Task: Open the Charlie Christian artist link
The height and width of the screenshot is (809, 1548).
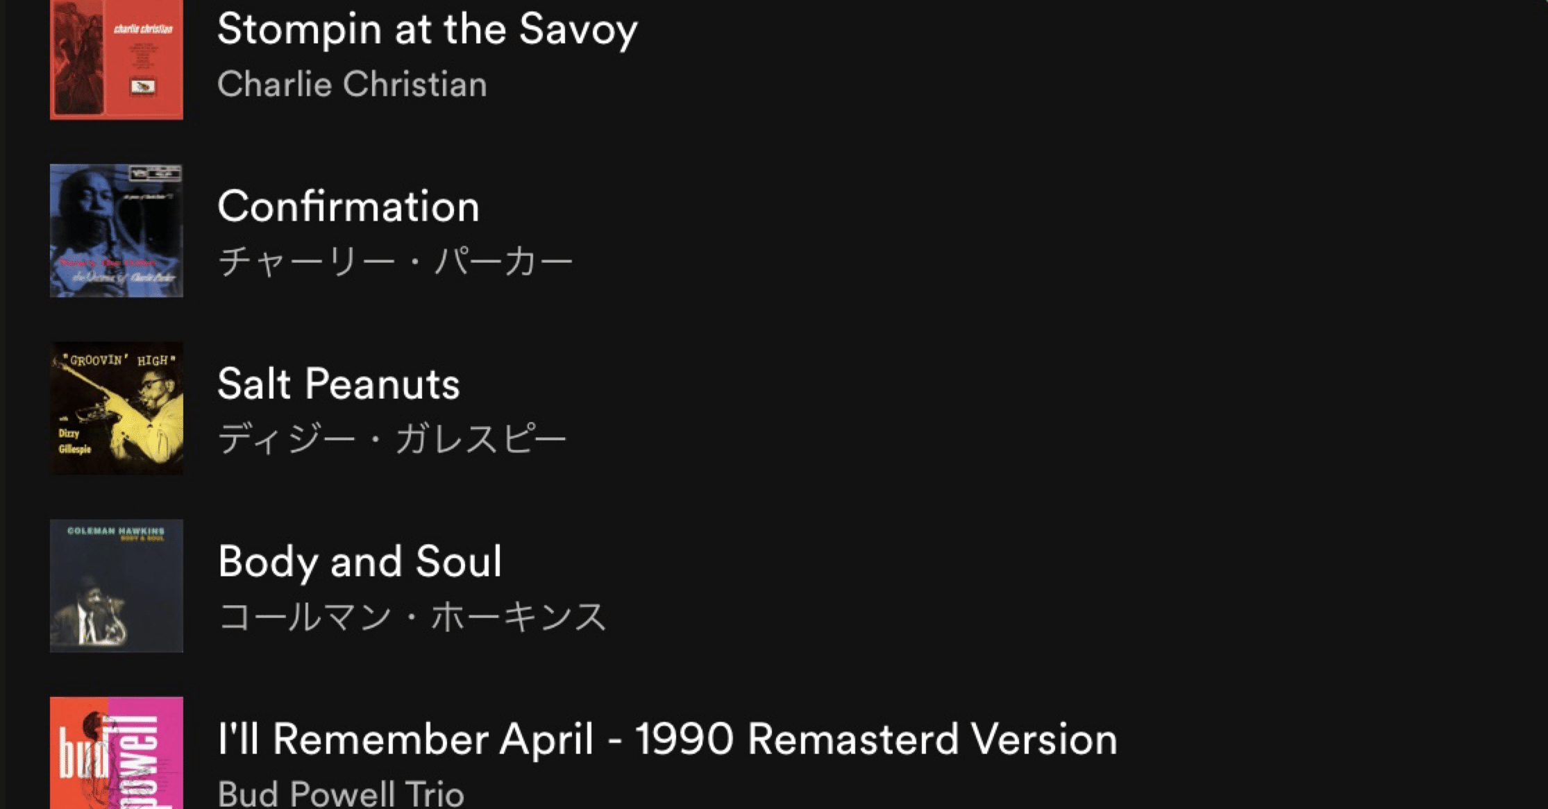Action: [352, 85]
